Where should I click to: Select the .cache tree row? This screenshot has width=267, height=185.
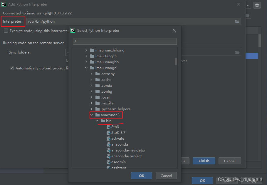pyautogui.click(x=125, y=80)
